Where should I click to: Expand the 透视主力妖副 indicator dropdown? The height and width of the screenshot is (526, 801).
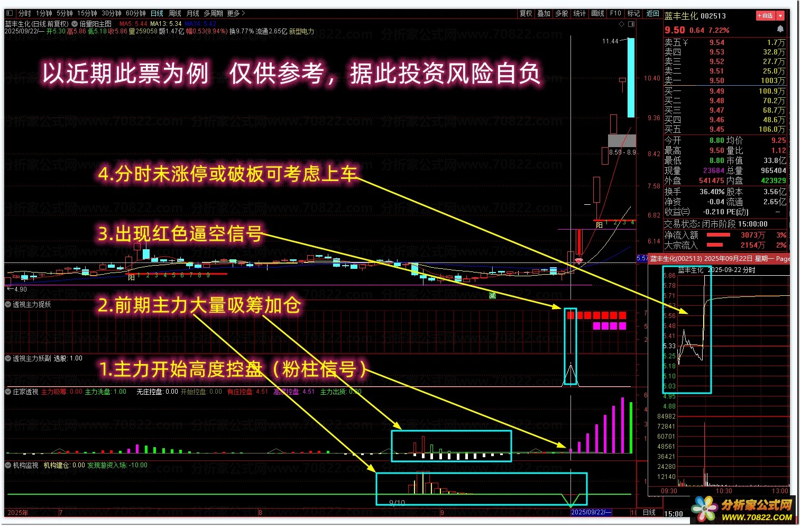[x=8, y=358]
